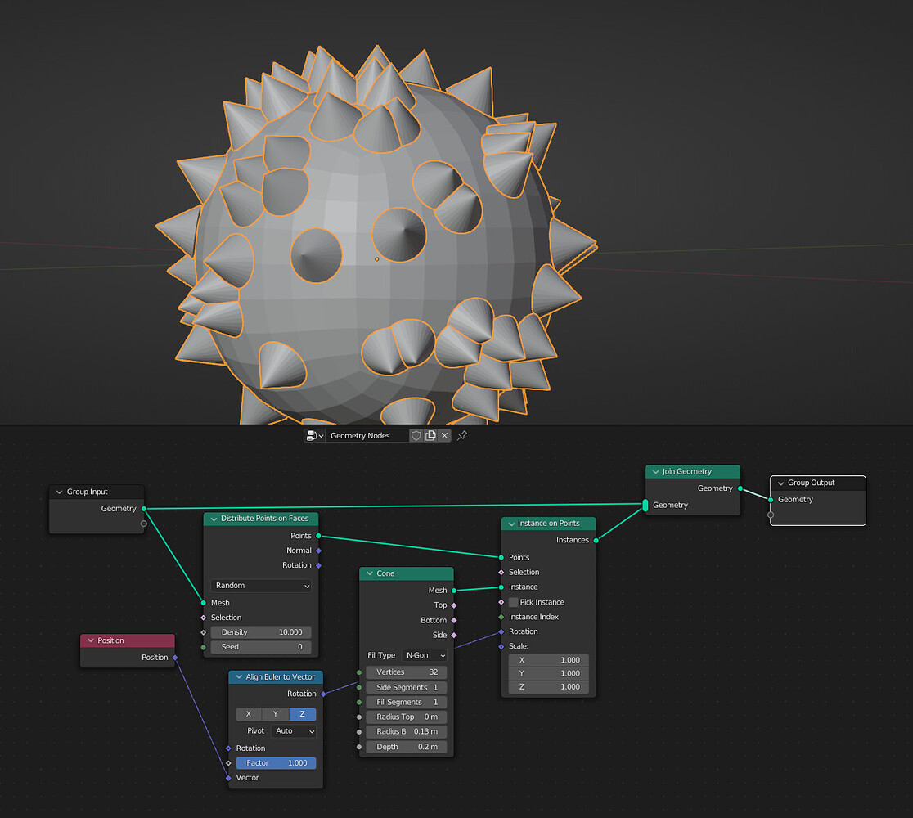Screen dimensions: 913x818
Task: Click the Radius Top 0 m field
Action: [407, 717]
